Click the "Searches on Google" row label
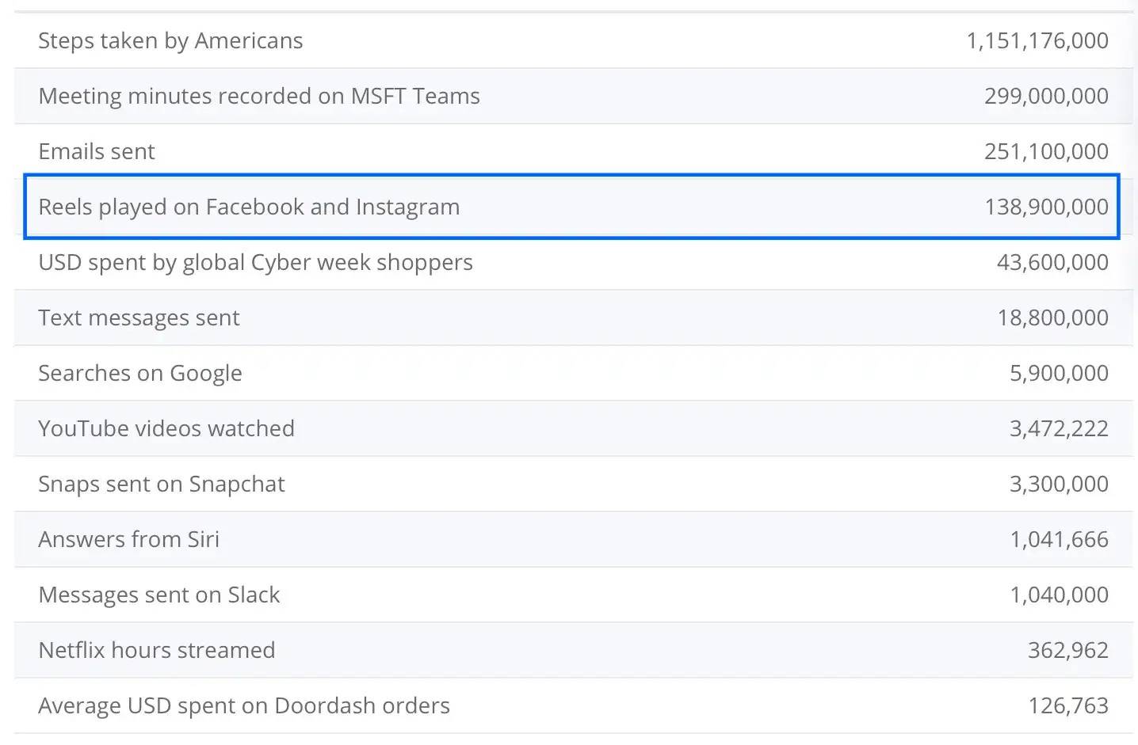 [140, 374]
